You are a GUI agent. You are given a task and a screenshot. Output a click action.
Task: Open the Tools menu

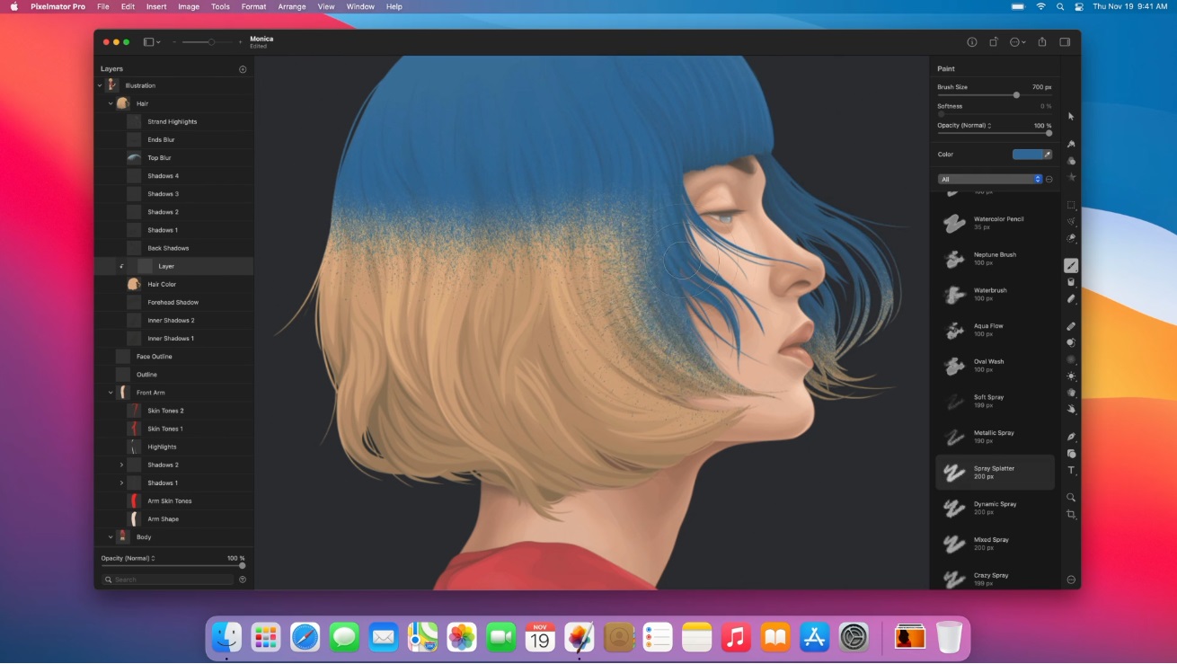tap(220, 6)
